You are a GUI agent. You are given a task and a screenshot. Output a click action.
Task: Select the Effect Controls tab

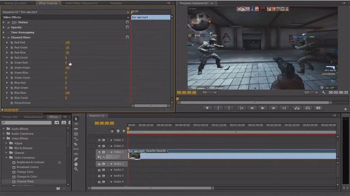48,3
